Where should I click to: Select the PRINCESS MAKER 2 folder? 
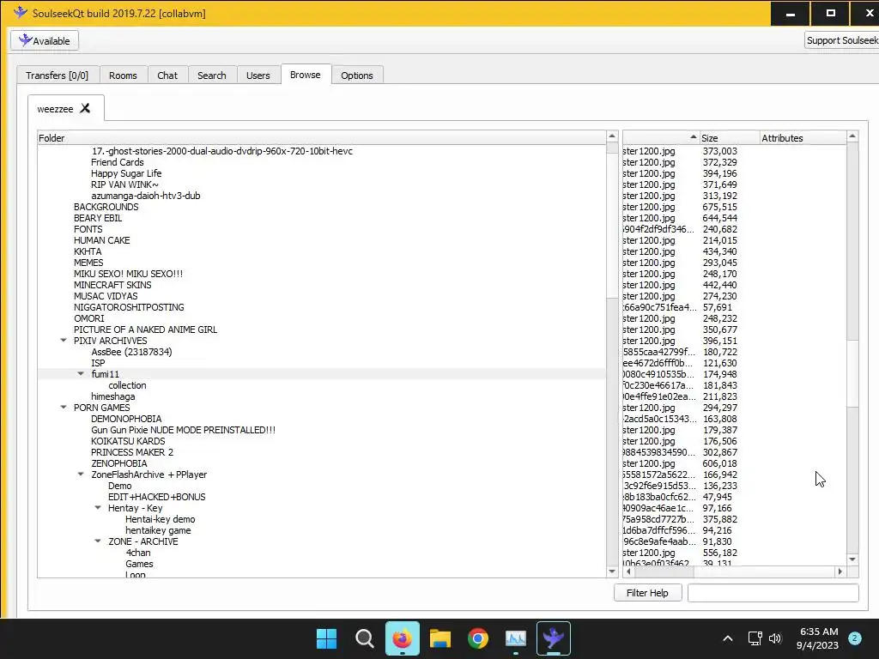pos(132,452)
